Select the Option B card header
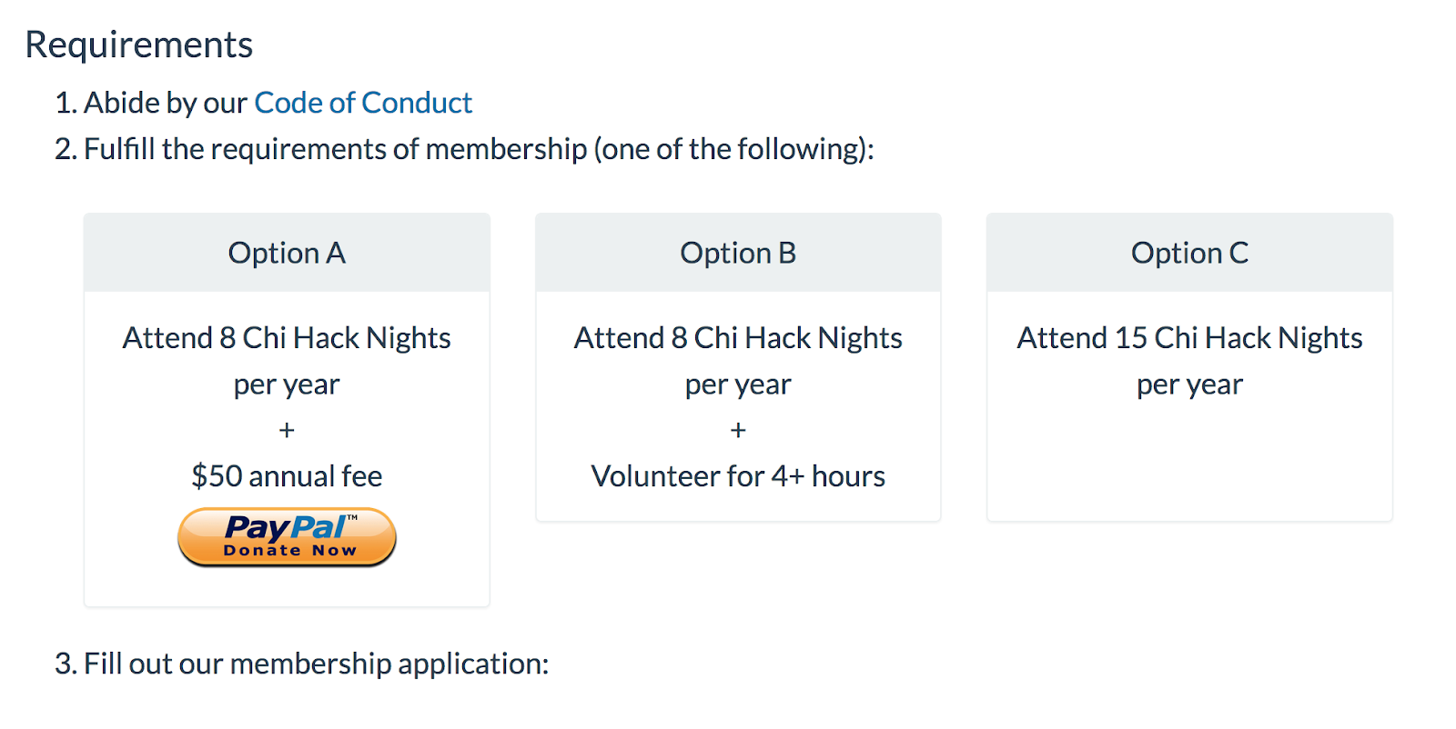This screenshot has width=1456, height=729. coord(738,253)
